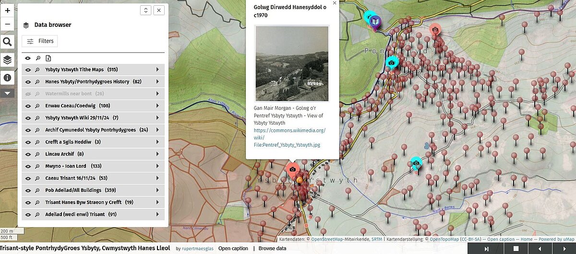Expand Archif Cymunedol Ysbyty Pontrhydygroes arrow
The width and height of the screenshot is (576, 254).
click(157, 130)
